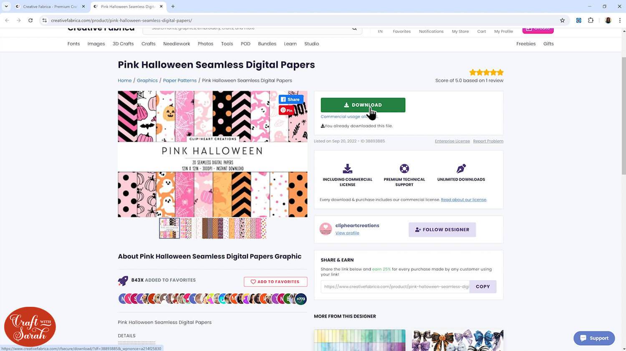The height and width of the screenshot is (351, 626).
Task: Open the browser Extensions puzzle icon
Action: 591,20
